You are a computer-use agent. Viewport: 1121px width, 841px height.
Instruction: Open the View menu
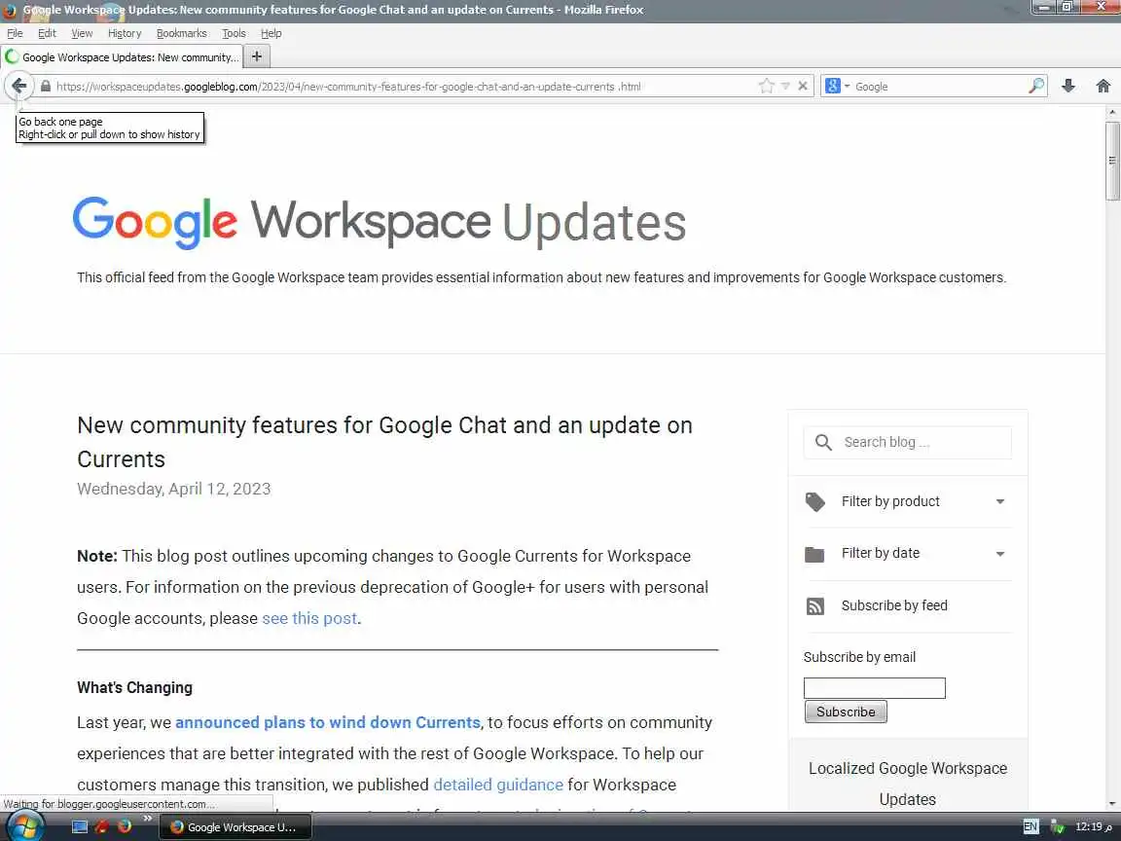point(82,33)
